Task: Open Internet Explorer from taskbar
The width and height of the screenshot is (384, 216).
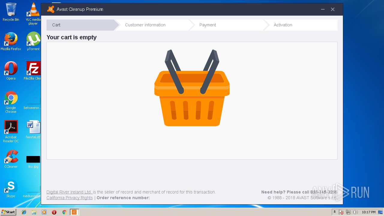Action: 24,212
